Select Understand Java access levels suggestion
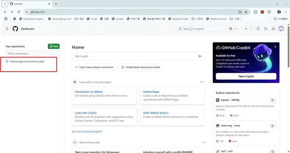The height and width of the screenshot is (153, 290). pyautogui.click(x=141, y=67)
